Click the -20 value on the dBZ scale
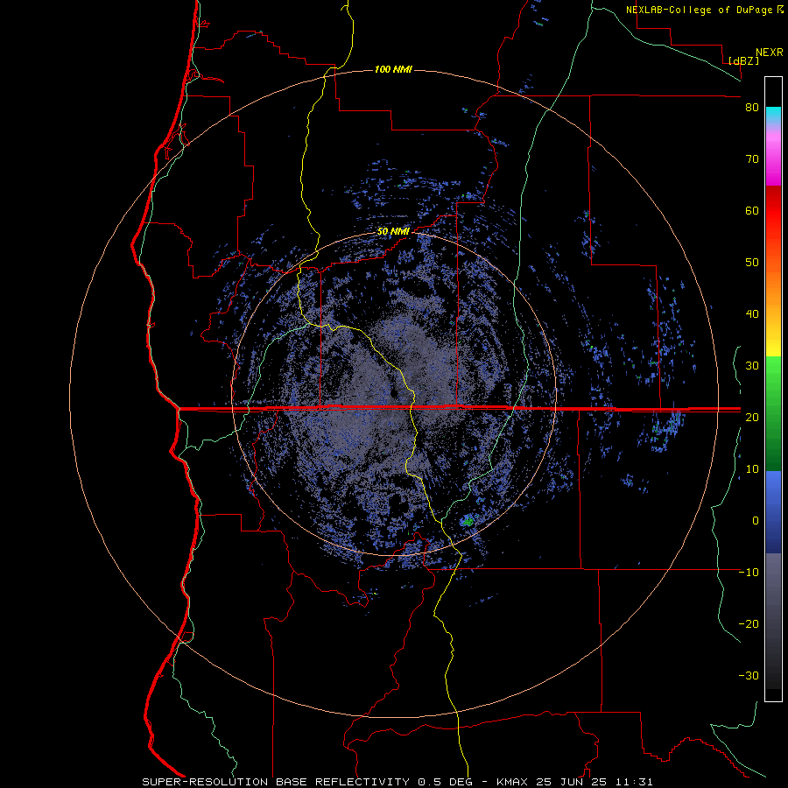 (749, 624)
